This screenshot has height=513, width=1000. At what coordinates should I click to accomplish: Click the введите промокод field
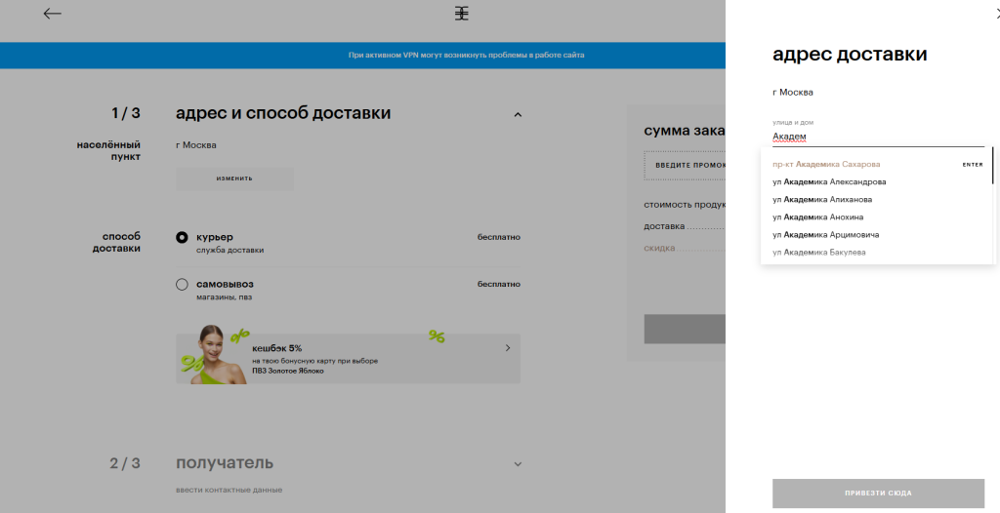tap(686, 165)
